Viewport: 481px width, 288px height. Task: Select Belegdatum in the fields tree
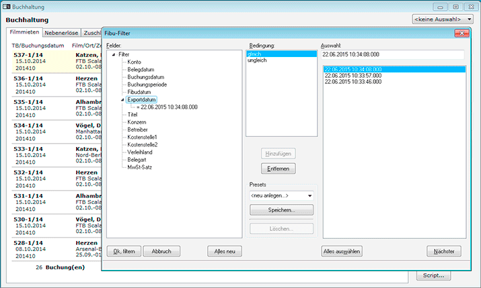coord(143,69)
